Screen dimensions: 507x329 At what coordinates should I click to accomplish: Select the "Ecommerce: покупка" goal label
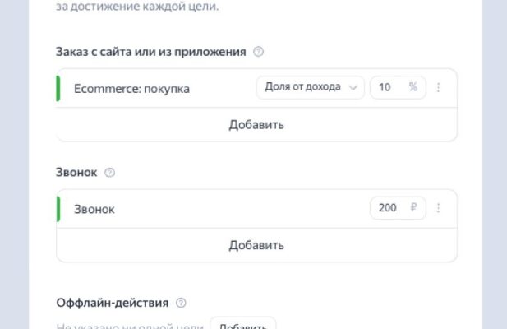click(x=131, y=89)
